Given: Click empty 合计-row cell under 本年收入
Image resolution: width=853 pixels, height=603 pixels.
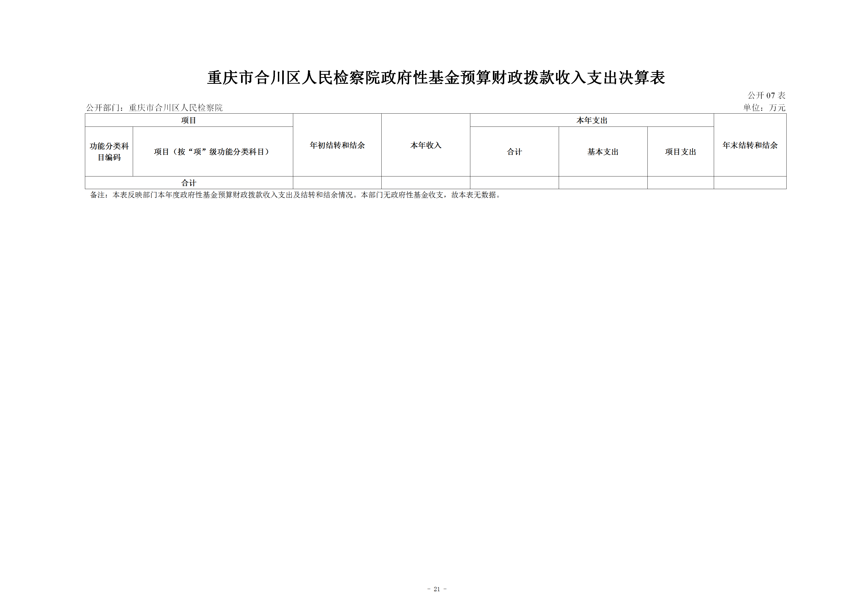Looking at the screenshot, I should coord(425,183).
